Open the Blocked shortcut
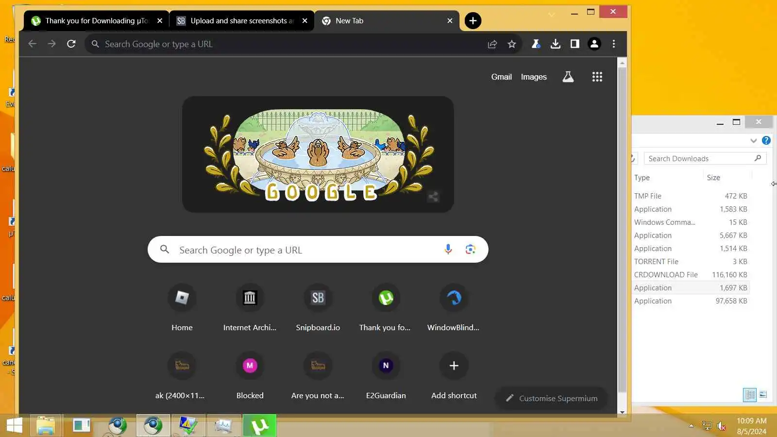This screenshot has height=437, width=777. tap(250, 376)
